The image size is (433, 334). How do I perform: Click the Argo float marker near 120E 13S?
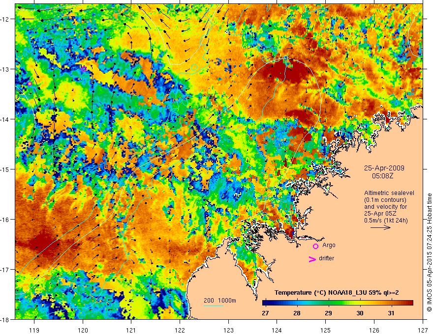pos(84,69)
